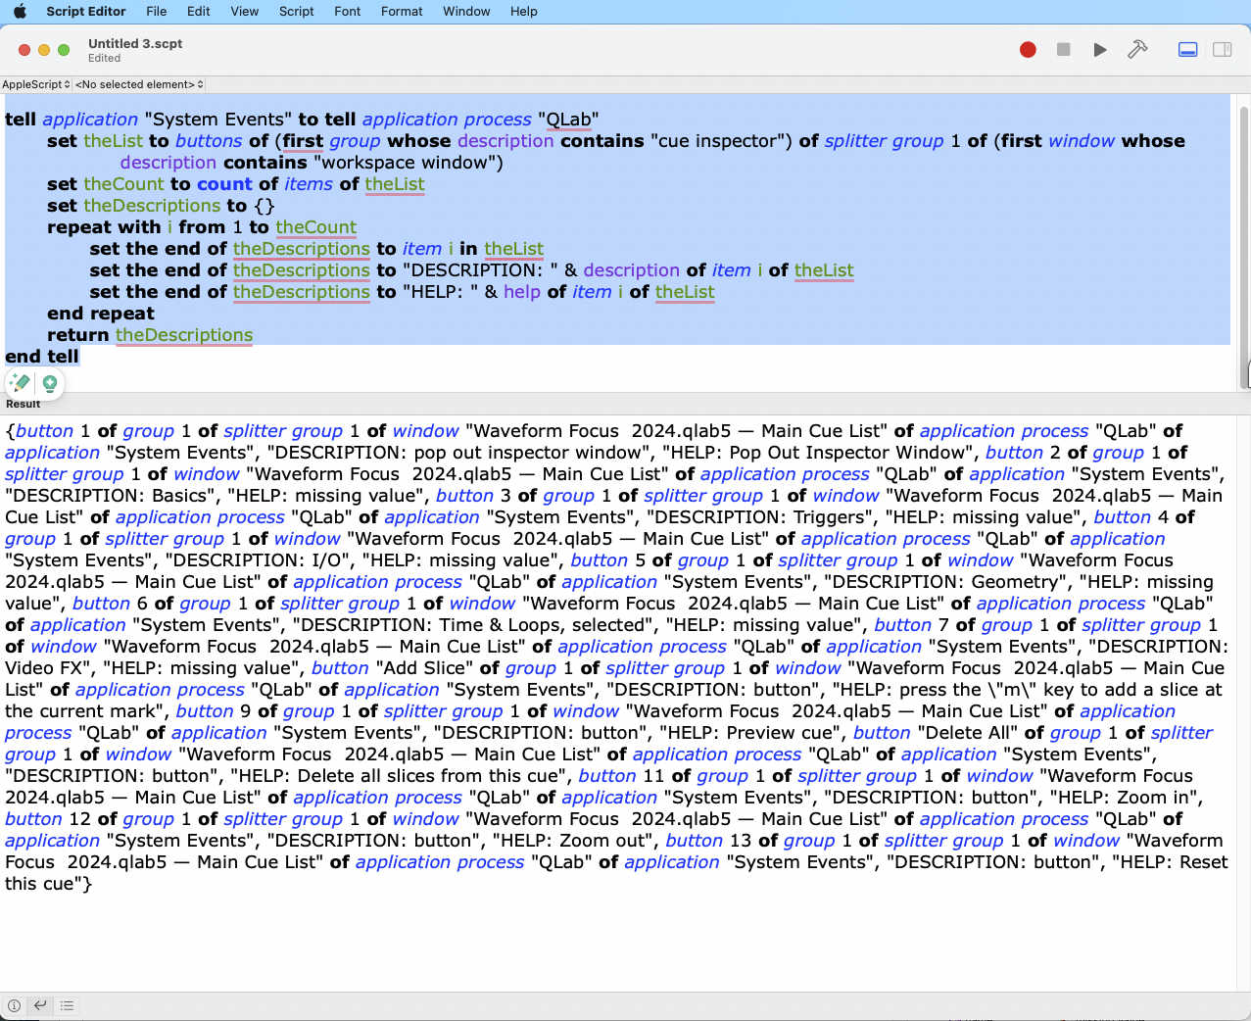Start recording with the red record icon
Image resolution: width=1251 pixels, height=1021 pixels.
(1027, 49)
